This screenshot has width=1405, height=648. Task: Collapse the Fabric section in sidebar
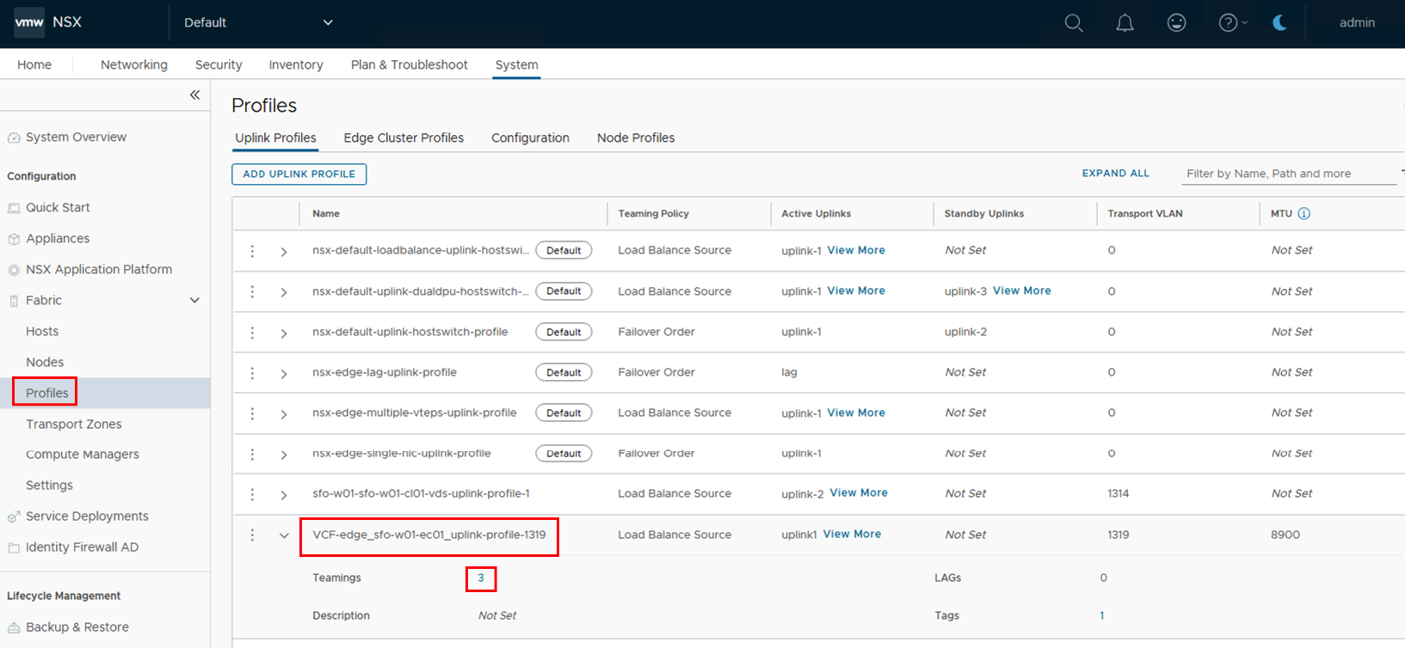coord(194,301)
